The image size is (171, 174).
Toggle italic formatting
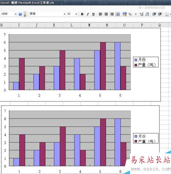tap(88, 14)
